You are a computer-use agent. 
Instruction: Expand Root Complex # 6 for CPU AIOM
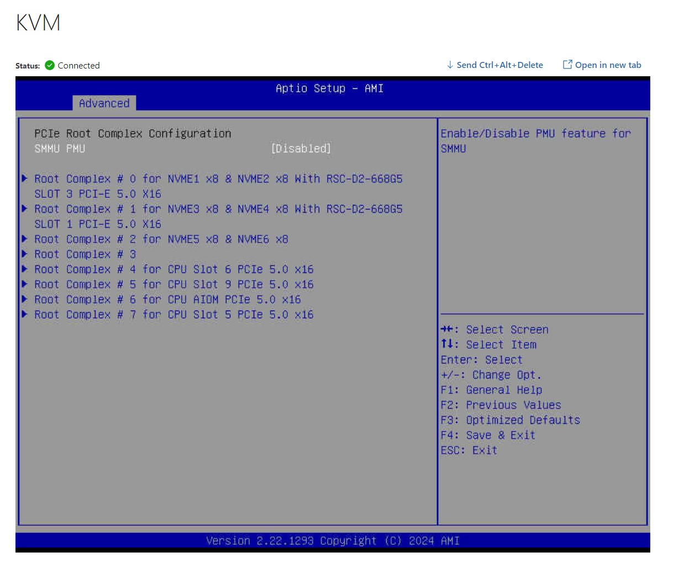tap(167, 299)
